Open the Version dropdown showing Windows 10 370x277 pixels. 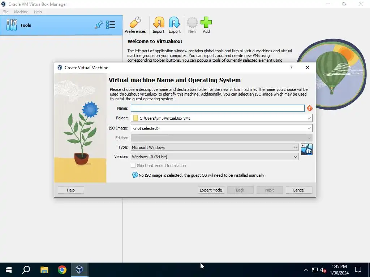(x=215, y=157)
